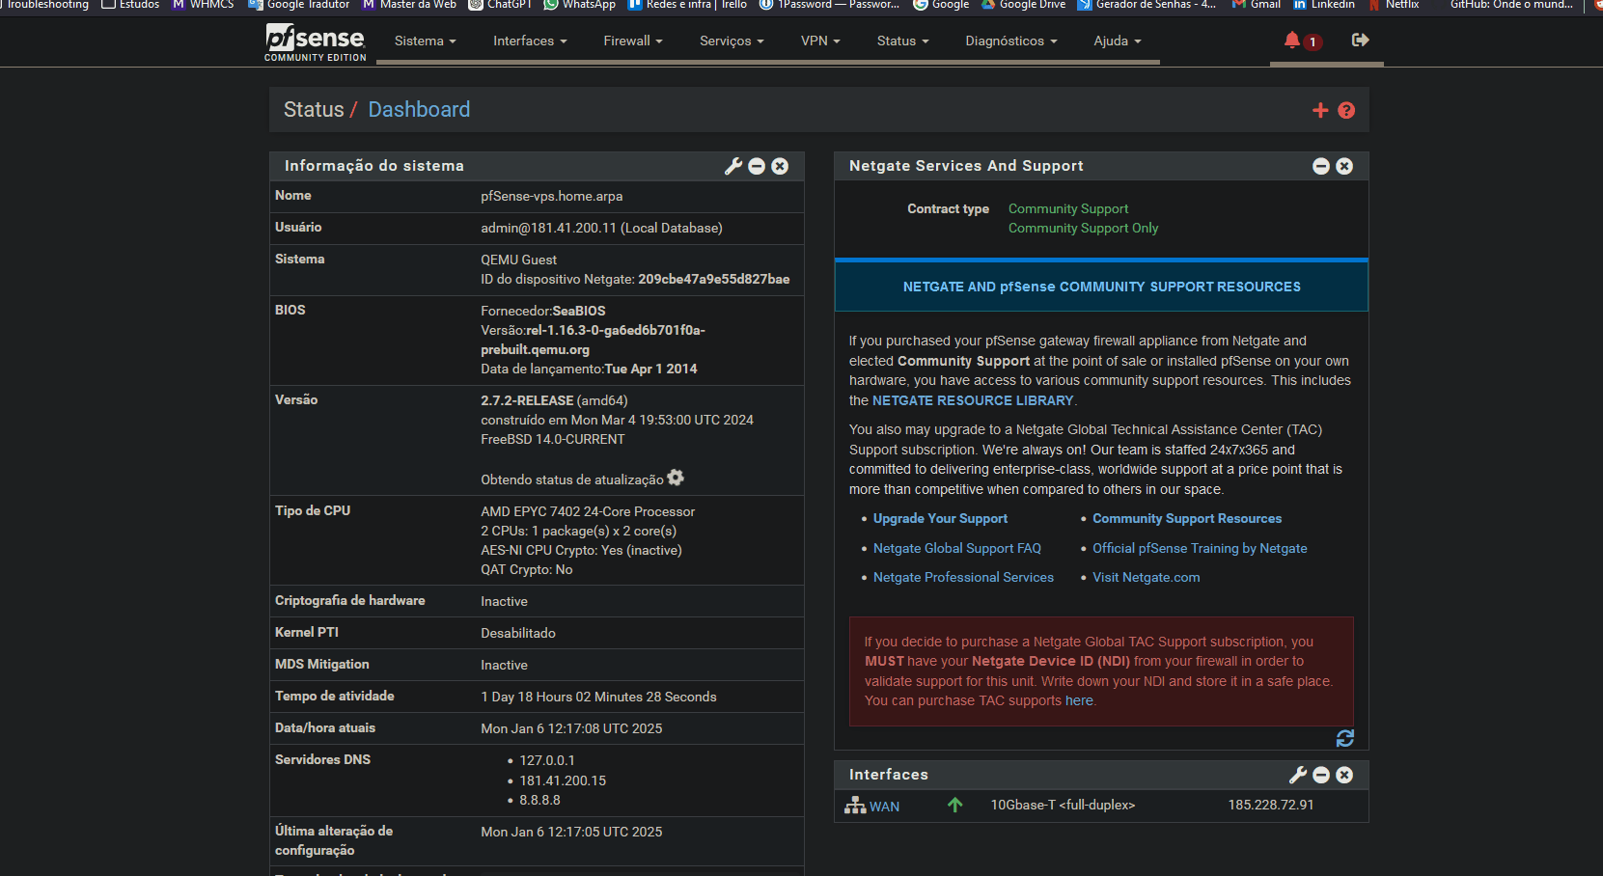
Task: Minimize the Netgate Services And Support widget
Action: tap(1321, 166)
